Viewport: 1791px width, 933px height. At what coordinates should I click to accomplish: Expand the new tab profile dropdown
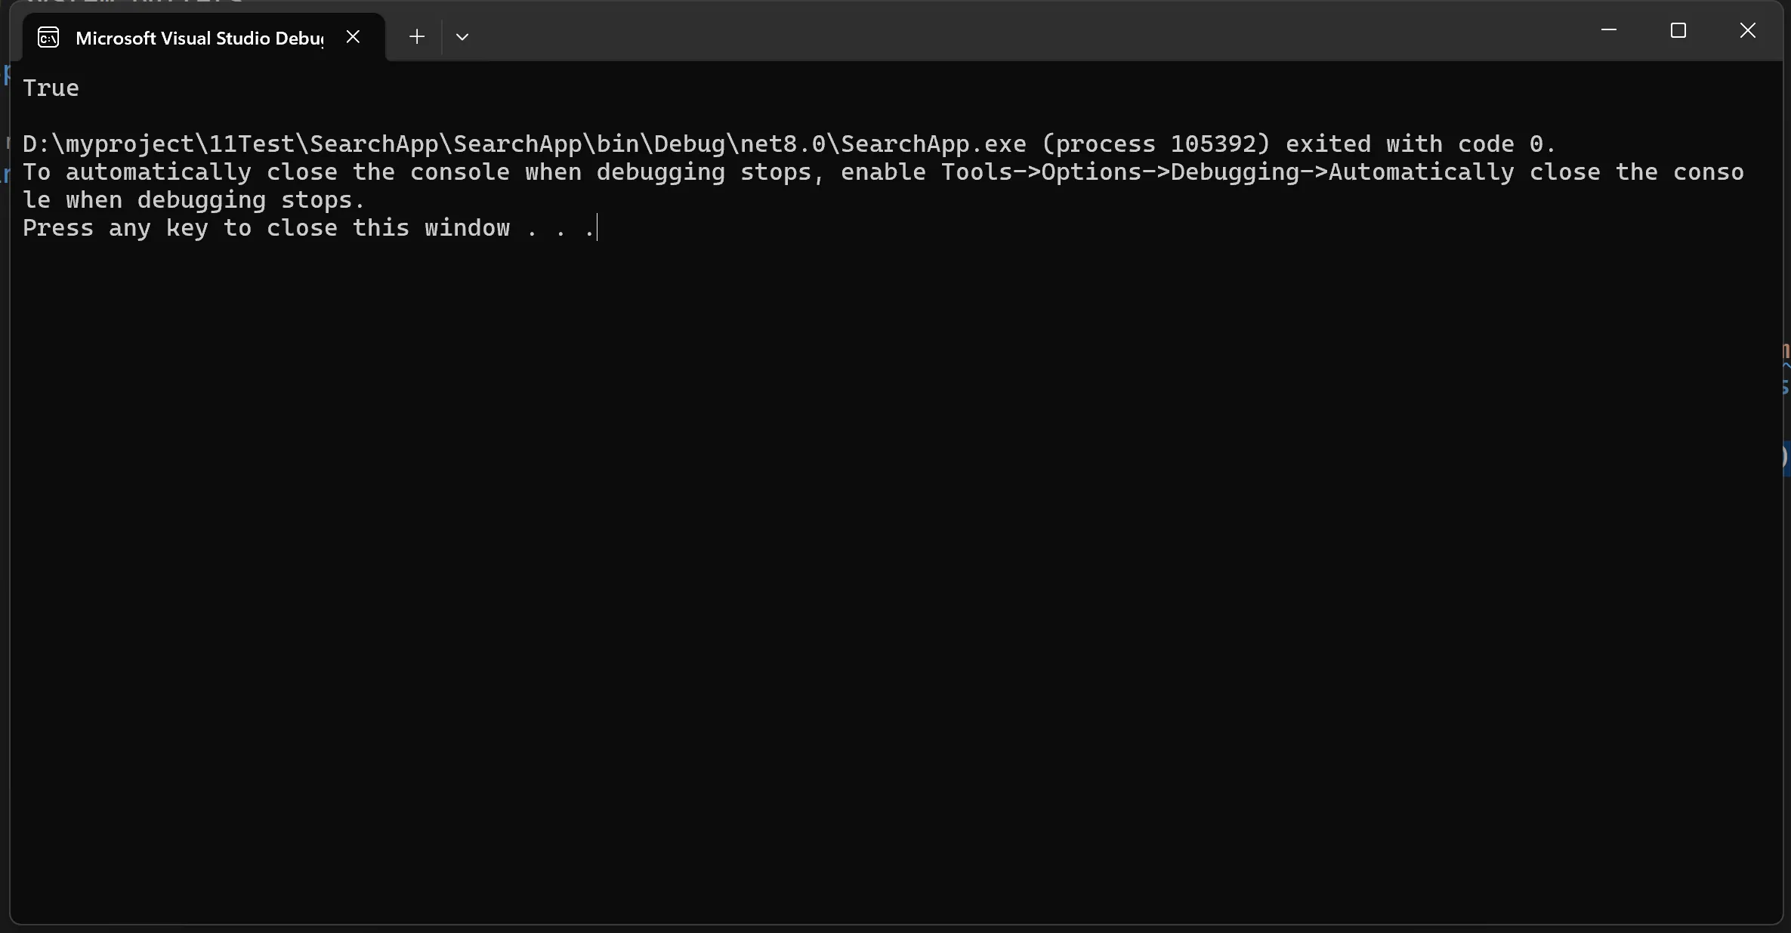[x=462, y=36]
